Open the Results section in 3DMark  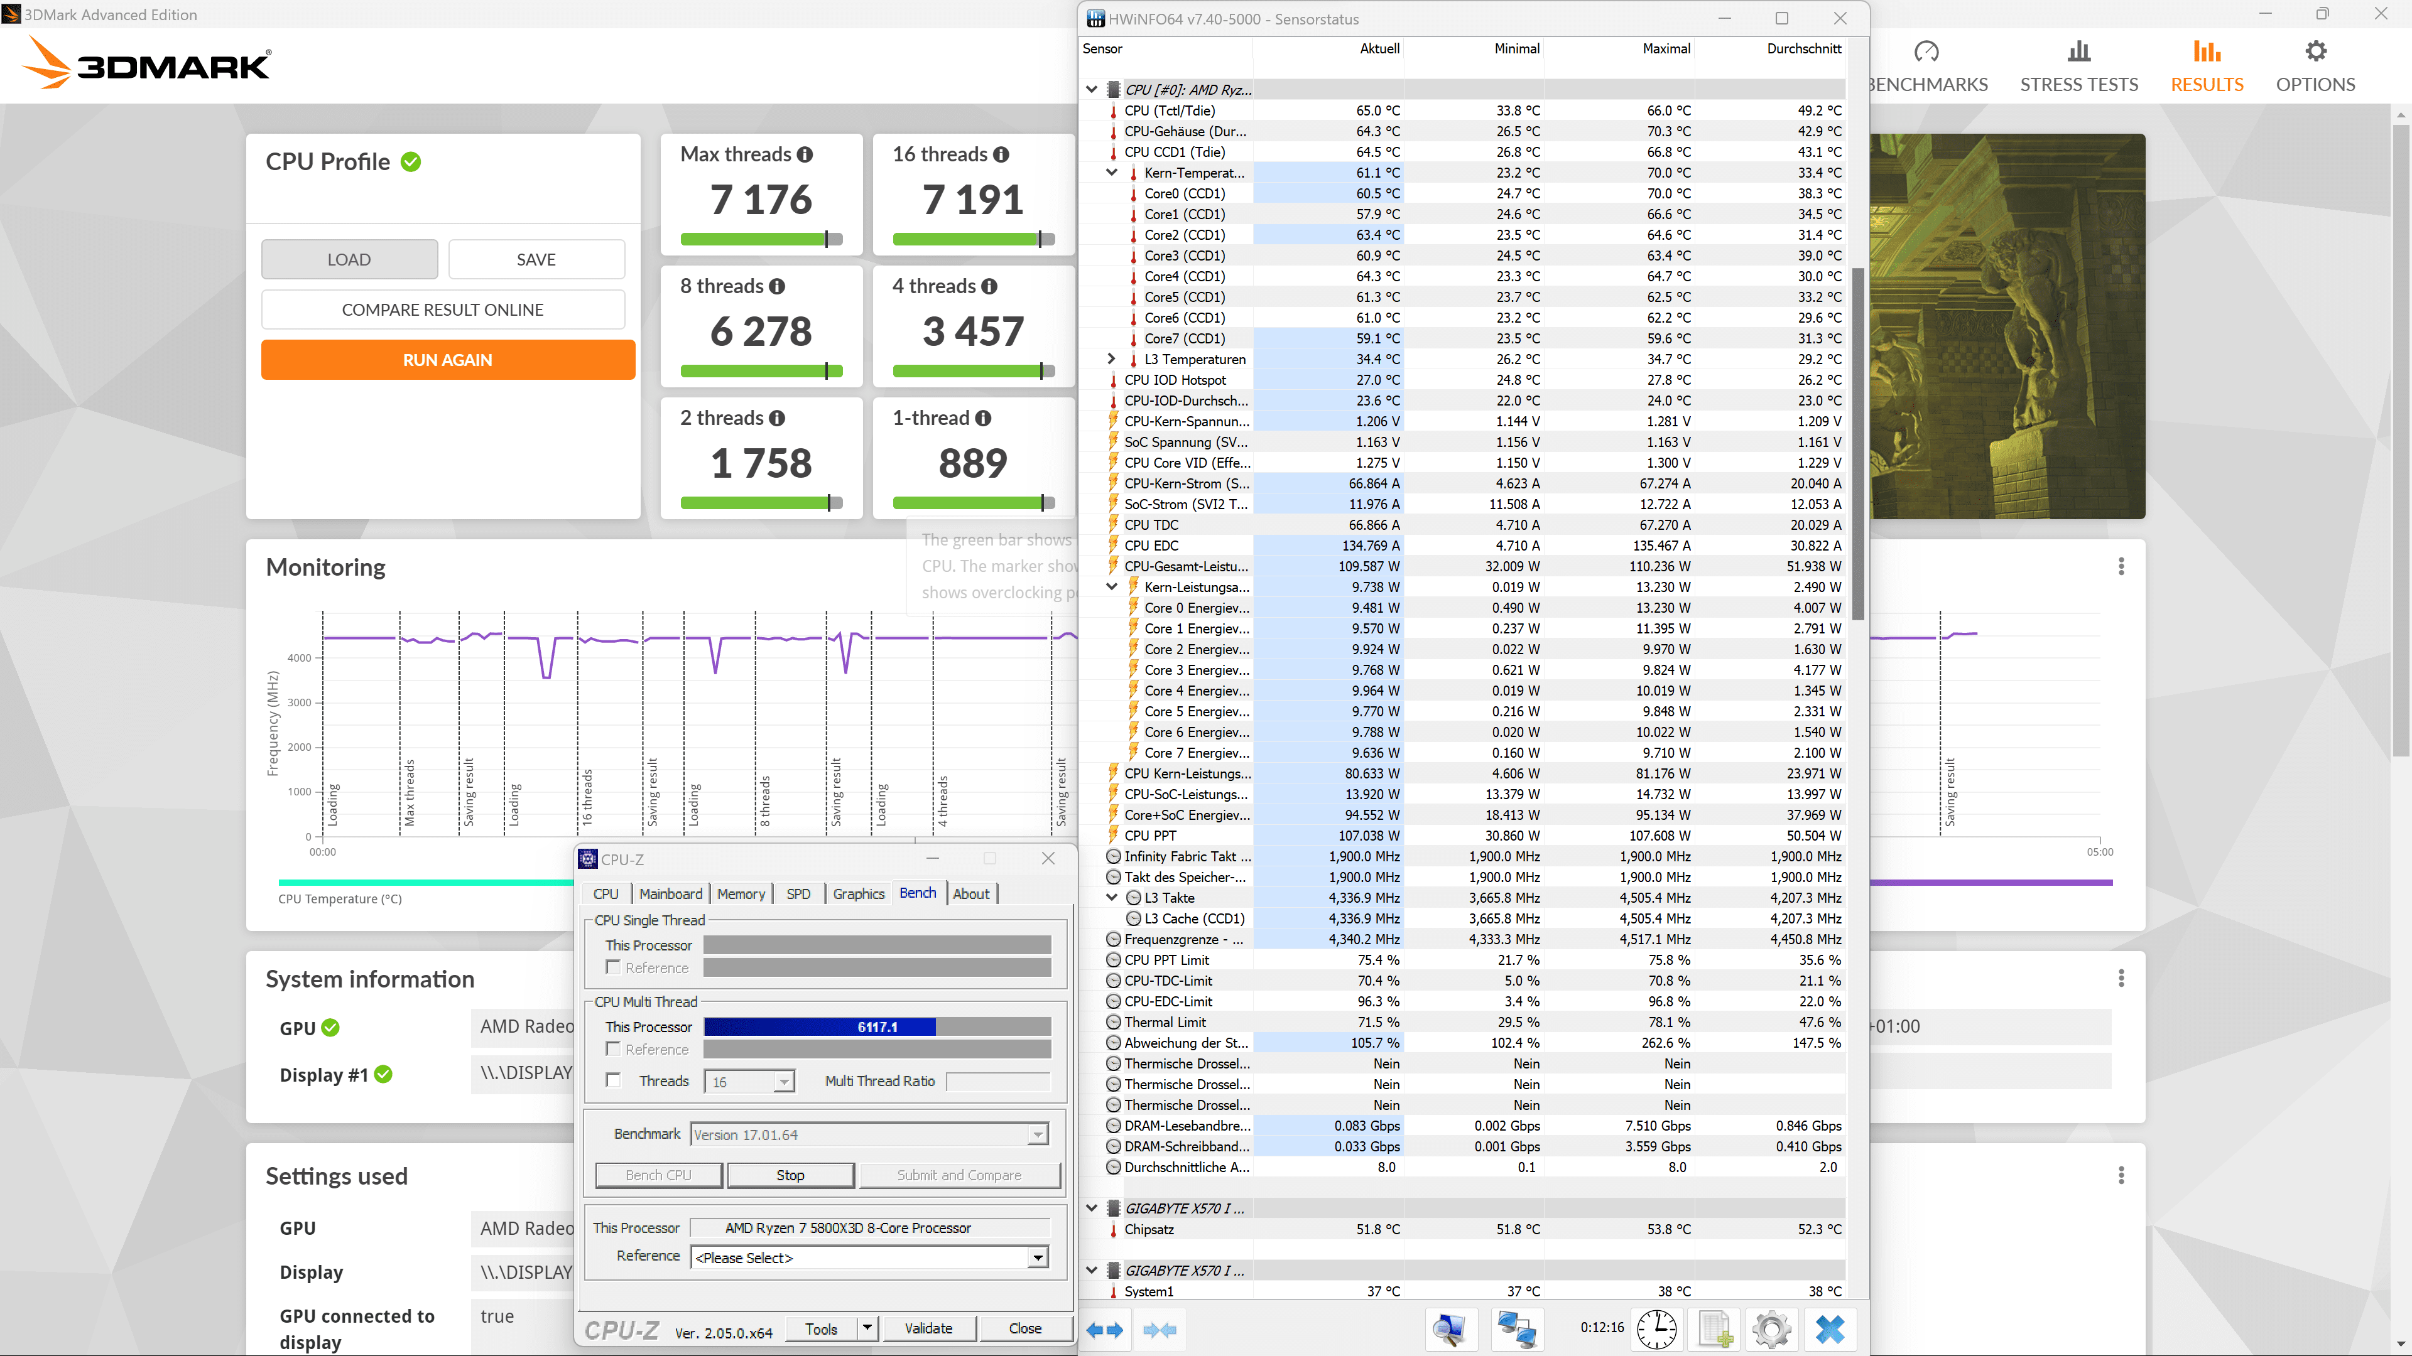click(x=2207, y=65)
